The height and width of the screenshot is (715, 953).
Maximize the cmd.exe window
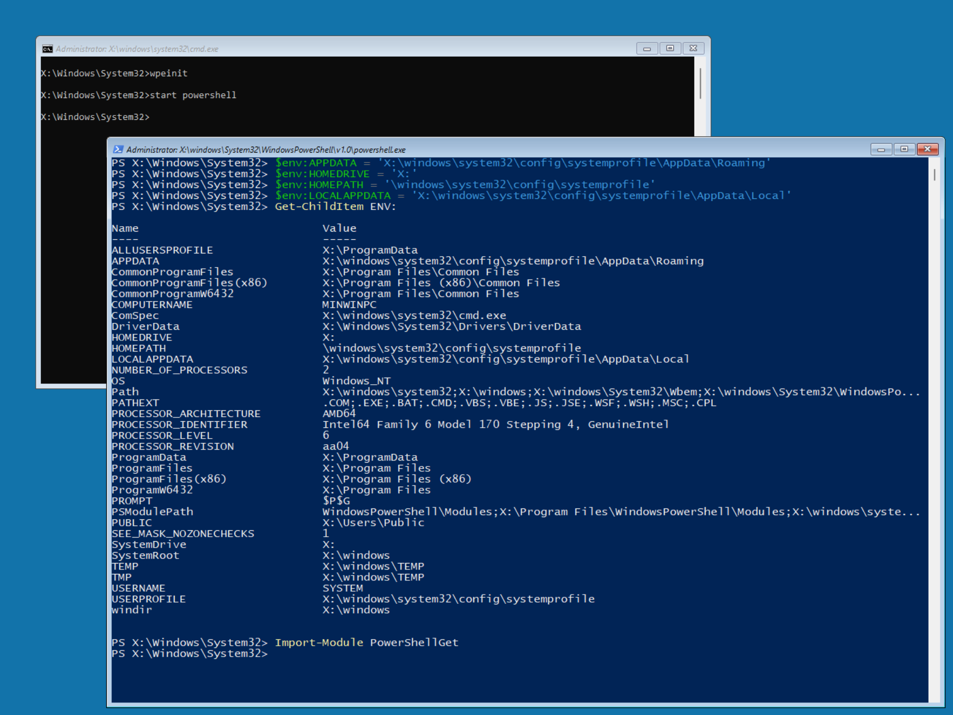tap(670, 49)
